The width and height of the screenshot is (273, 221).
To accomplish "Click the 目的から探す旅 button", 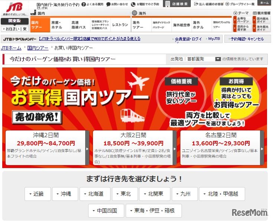I will click(x=243, y=28).
